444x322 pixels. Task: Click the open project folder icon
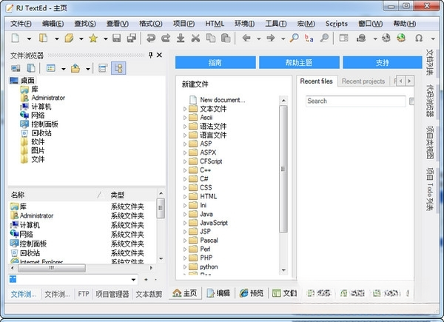pyautogui.click(x=69, y=38)
